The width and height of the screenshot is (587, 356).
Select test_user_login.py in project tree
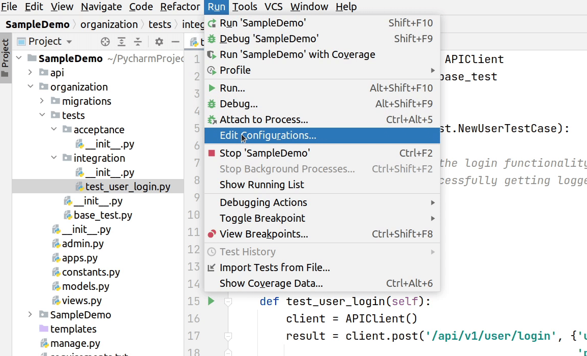pyautogui.click(x=127, y=187)
